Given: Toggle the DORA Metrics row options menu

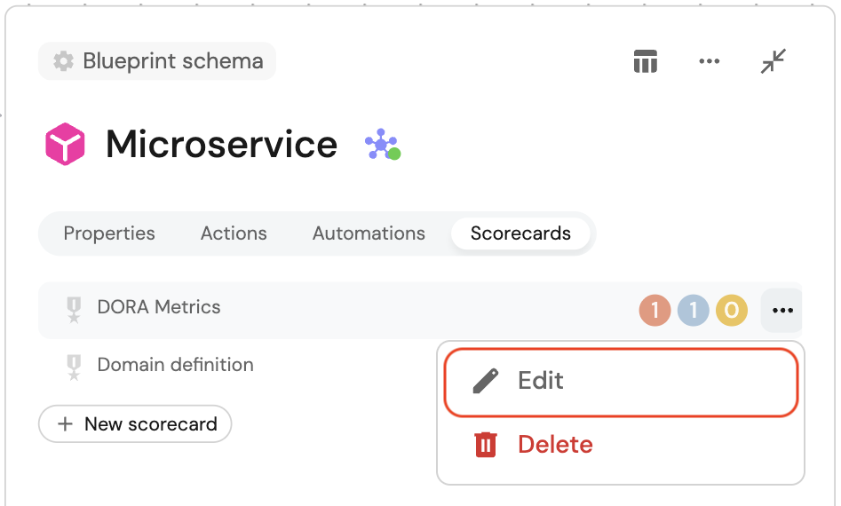Looking at the screenshot, I should 781,311.
